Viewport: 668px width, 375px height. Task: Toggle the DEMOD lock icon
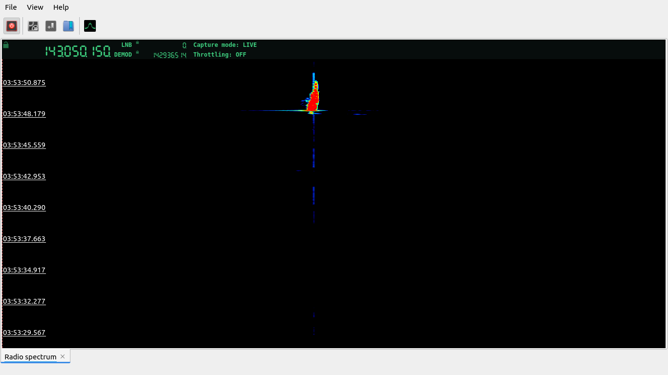(137, 52)
